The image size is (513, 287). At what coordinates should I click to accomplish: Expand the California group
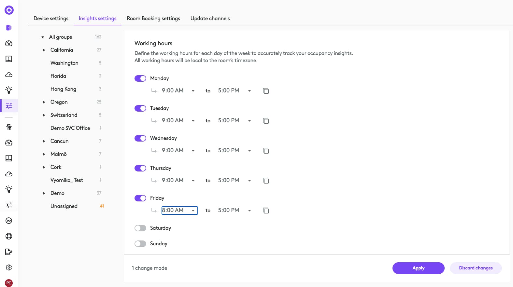click(x=44, y=50)
